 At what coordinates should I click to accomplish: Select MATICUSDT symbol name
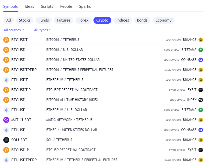tap(21, 120)
